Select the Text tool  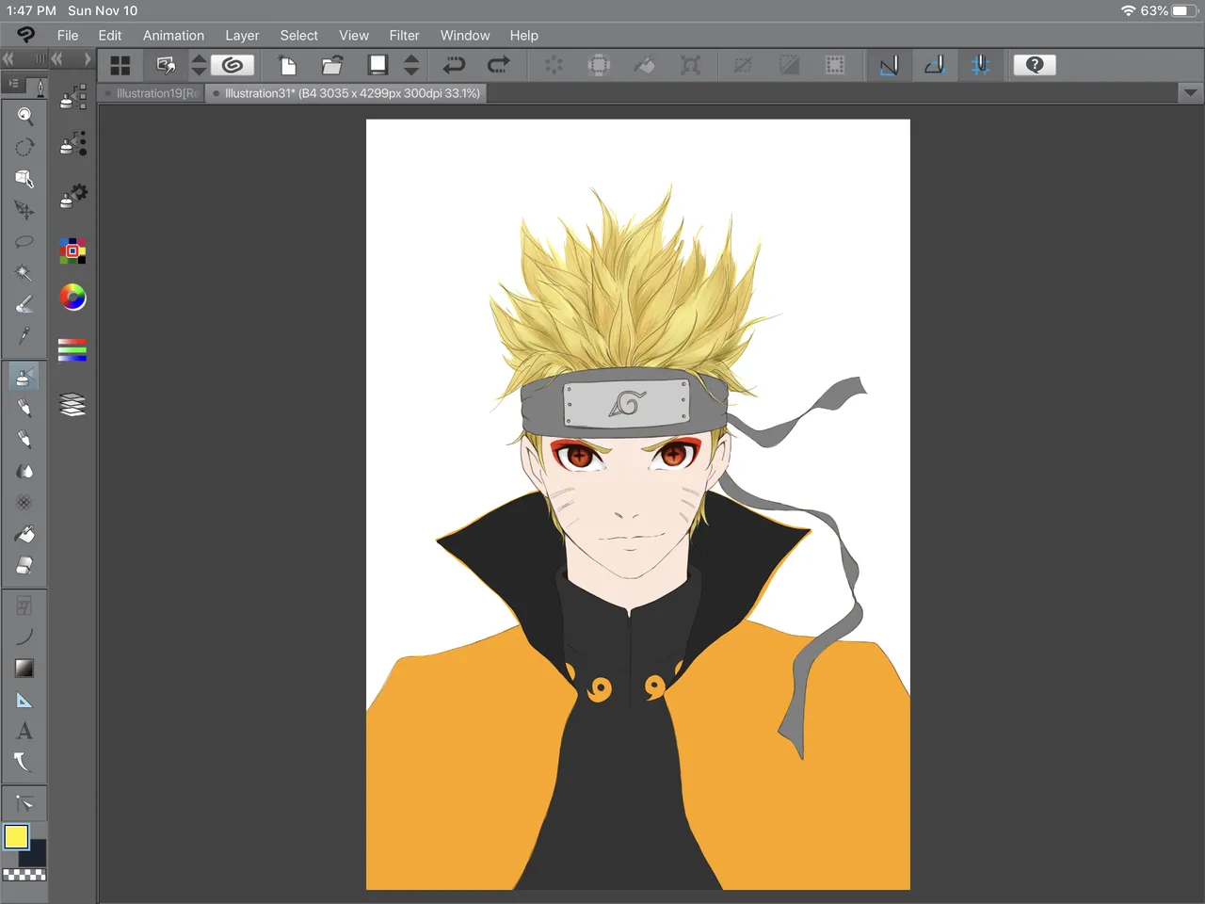pyautogui.click(x=24, y=731)
